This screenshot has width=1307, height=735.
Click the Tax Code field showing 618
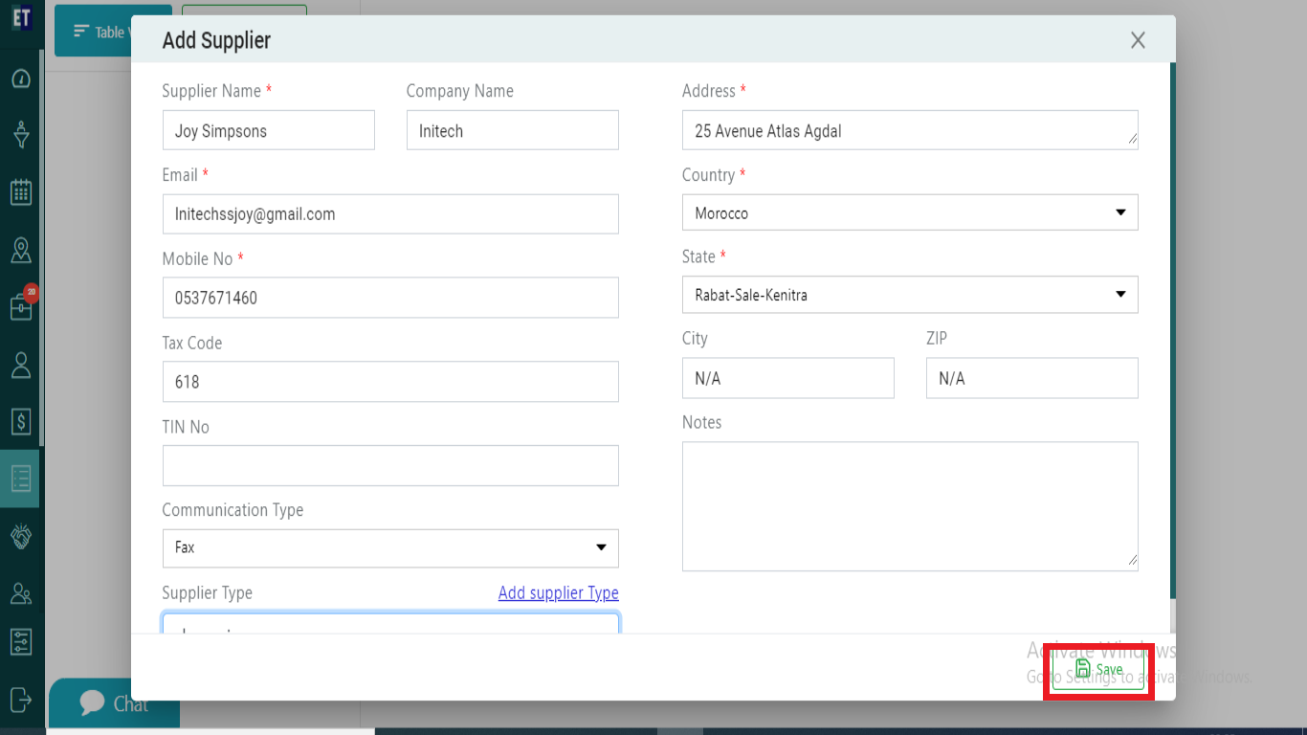pyautogui.click(x=390, y=382)
